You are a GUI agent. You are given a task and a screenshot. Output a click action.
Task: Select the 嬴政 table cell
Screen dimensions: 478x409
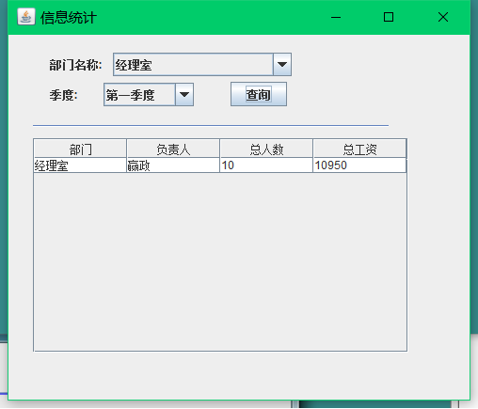(173, 165)
